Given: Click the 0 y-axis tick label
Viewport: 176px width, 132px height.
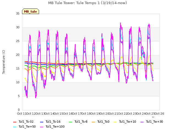Looking at the screenshot, I should click(19, 110).
